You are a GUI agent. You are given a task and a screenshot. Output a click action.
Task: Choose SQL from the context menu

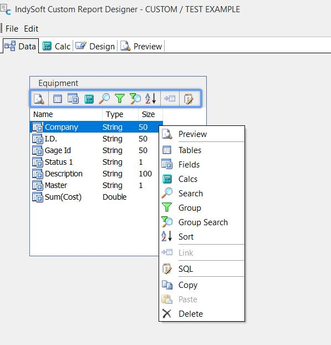point(202,269)
